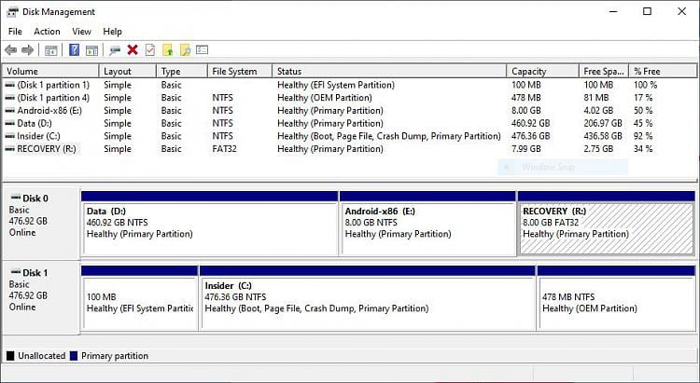The height and width of the screenshot is (383, 700).
Task: Sort by the Type column header
Action: point(182,72)
